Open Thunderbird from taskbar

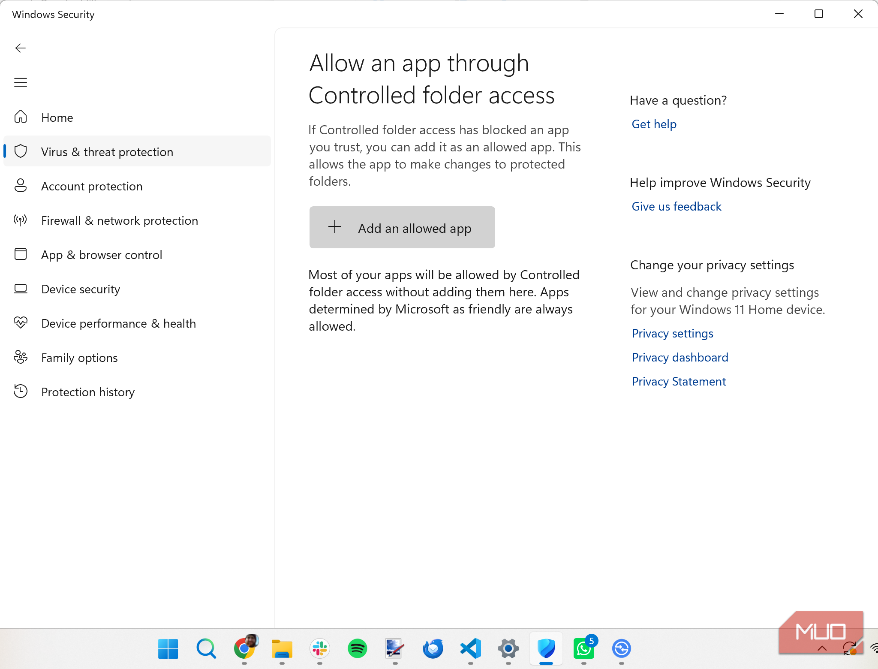(x=433, y=648)
